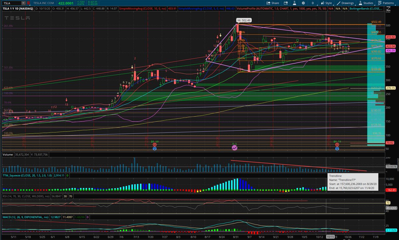Open the chart alert notification icon
399x240 pixels.
[286, 3]
